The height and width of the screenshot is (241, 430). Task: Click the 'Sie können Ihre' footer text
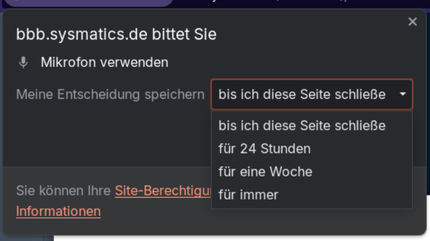[x=63, y=190]
